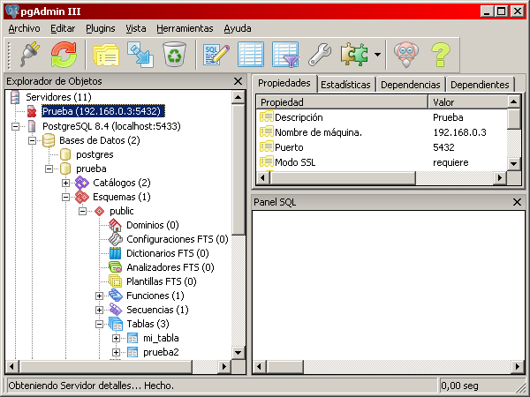Expand the prueba2 table node
Viewport: 530px width, 397px height.
116,352
